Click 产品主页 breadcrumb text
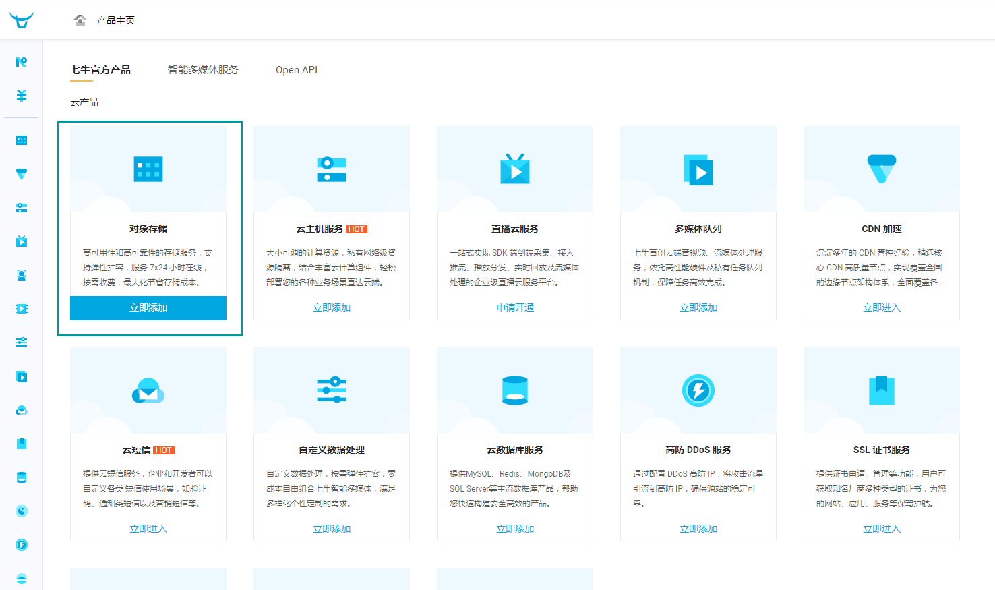The image size is (995, 590). click(116, 21)
